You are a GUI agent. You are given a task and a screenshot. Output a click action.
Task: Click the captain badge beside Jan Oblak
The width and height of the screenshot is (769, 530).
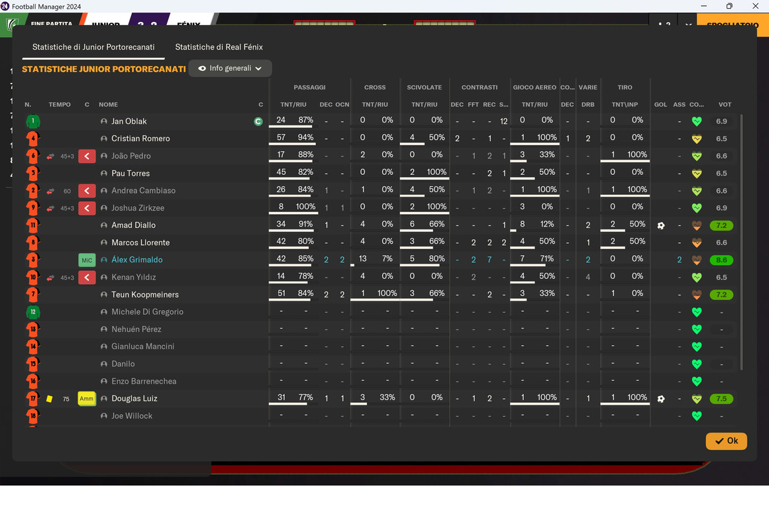point(258,121)
